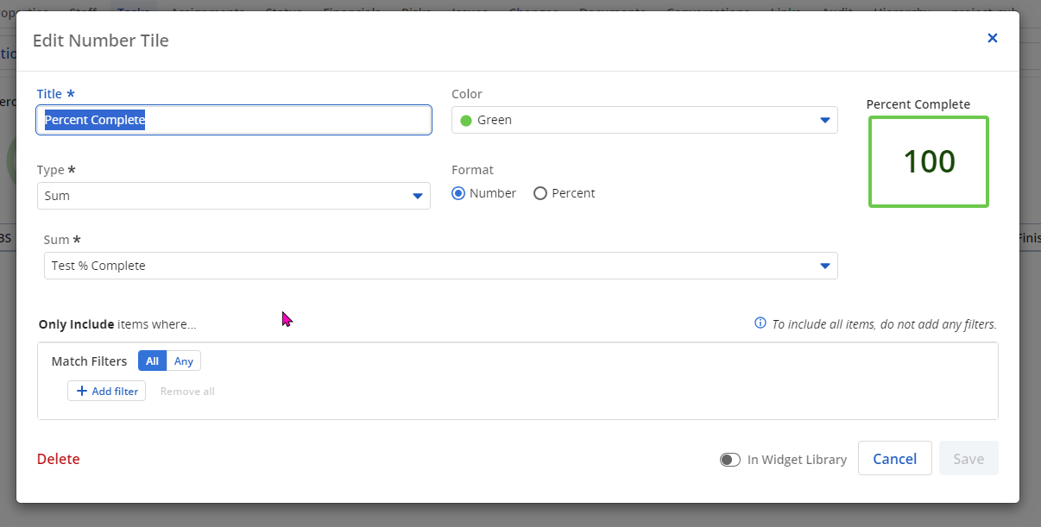Open the Color dropdown arrow
This screenshot has width=1041, height=527.
pos(824,121)
